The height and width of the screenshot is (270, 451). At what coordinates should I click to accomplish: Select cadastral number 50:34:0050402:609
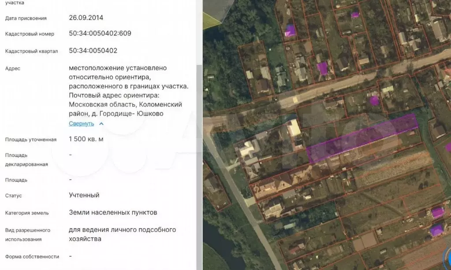tap(100, 33)
